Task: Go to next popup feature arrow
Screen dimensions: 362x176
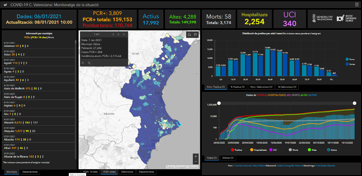Action: [118, 34]
